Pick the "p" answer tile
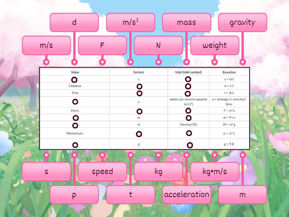Viewport: 289px width, 217px height. click(x=74, y=194)
